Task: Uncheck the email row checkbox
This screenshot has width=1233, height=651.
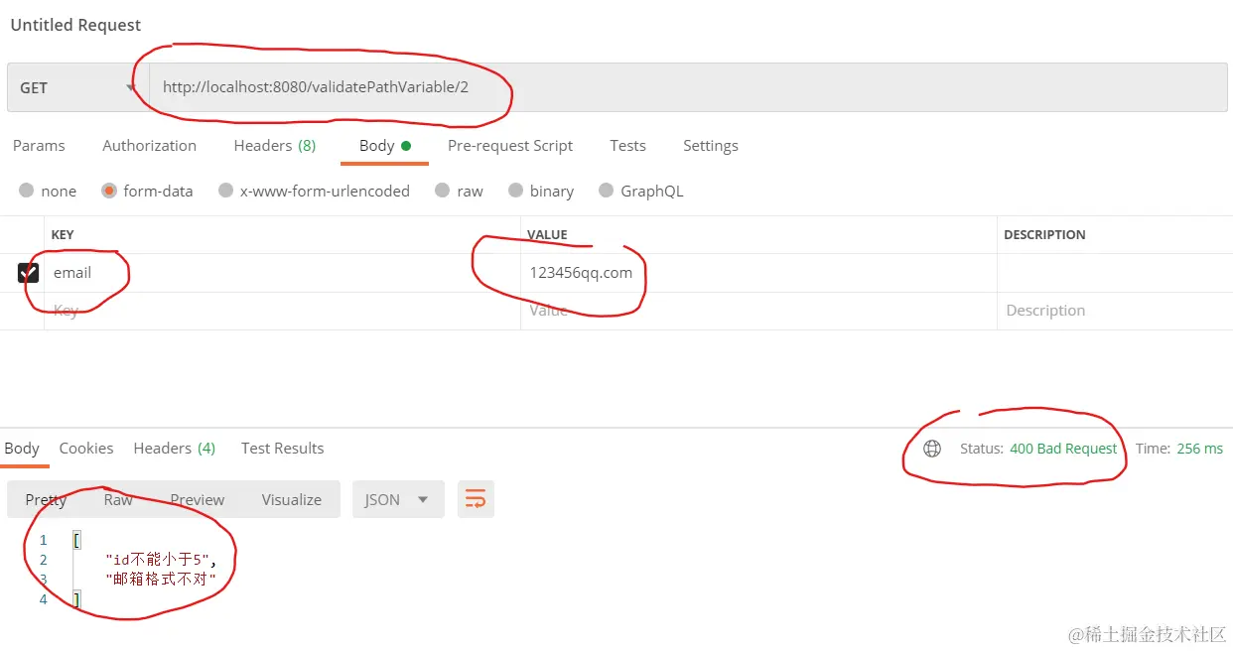Action: (x=29, y=273)
